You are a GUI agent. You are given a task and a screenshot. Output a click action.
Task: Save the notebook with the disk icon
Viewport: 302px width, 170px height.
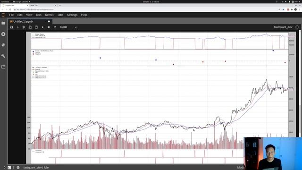click(x=11, y=27)
